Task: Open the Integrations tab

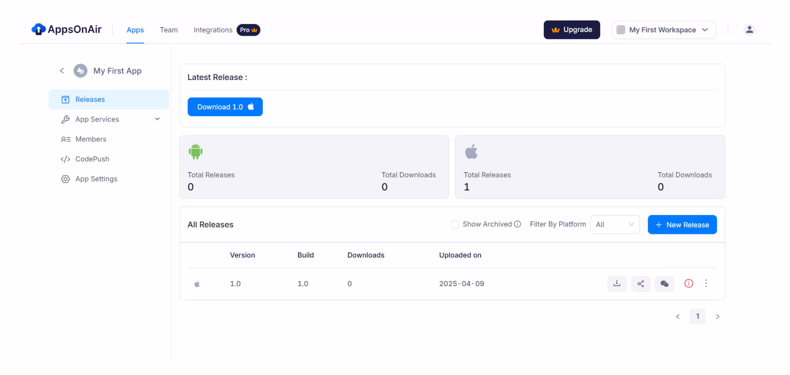Action: (213, 30)
